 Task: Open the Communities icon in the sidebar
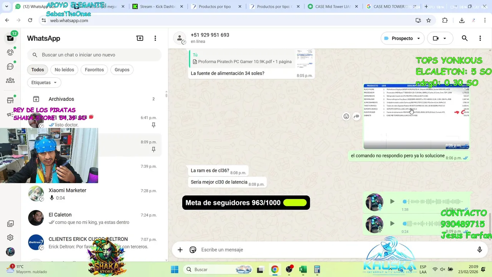coord(10,80)
